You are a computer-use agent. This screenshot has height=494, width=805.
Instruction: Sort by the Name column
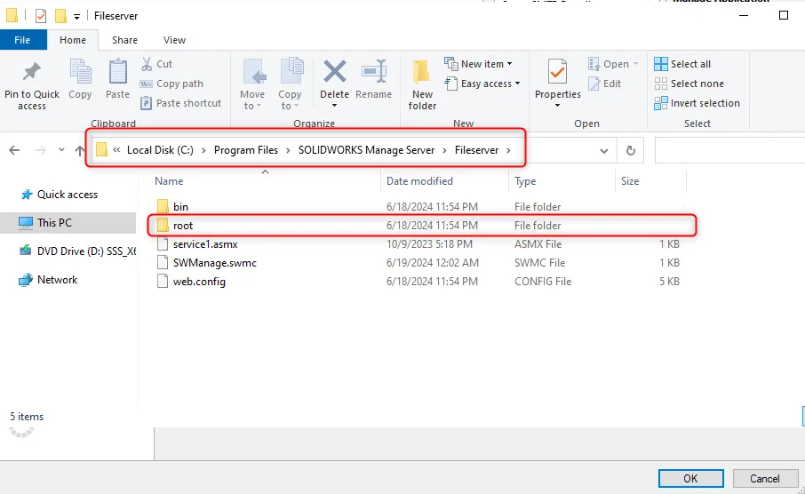coord(169,181)
